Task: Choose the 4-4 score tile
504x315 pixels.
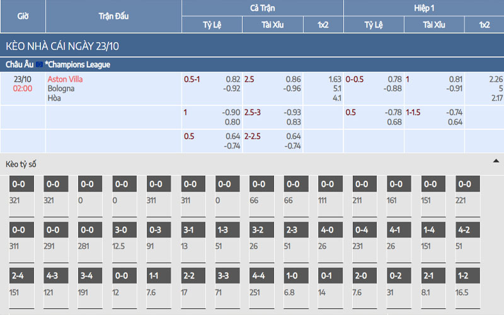Action: tap(258, 276)
